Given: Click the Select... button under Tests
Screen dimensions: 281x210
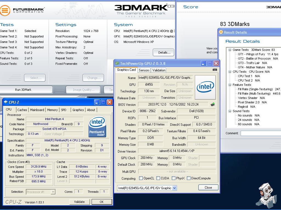Looking at the screenshot, I should tap(35, 78).
